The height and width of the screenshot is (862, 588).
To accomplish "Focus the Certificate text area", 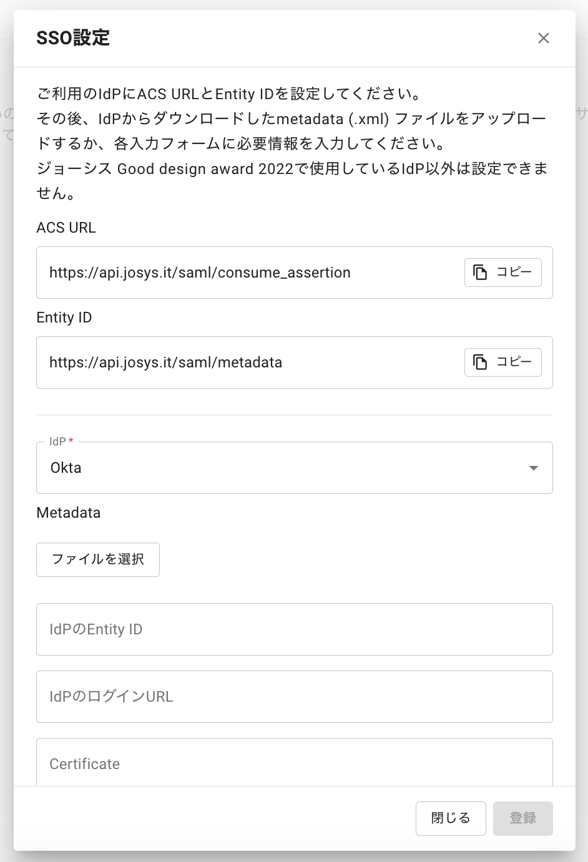I will [295, 763].
